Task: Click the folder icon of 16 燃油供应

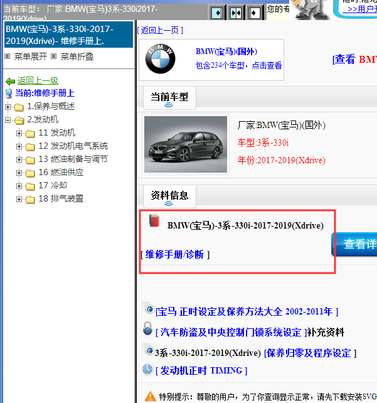Action: [30, 173]
